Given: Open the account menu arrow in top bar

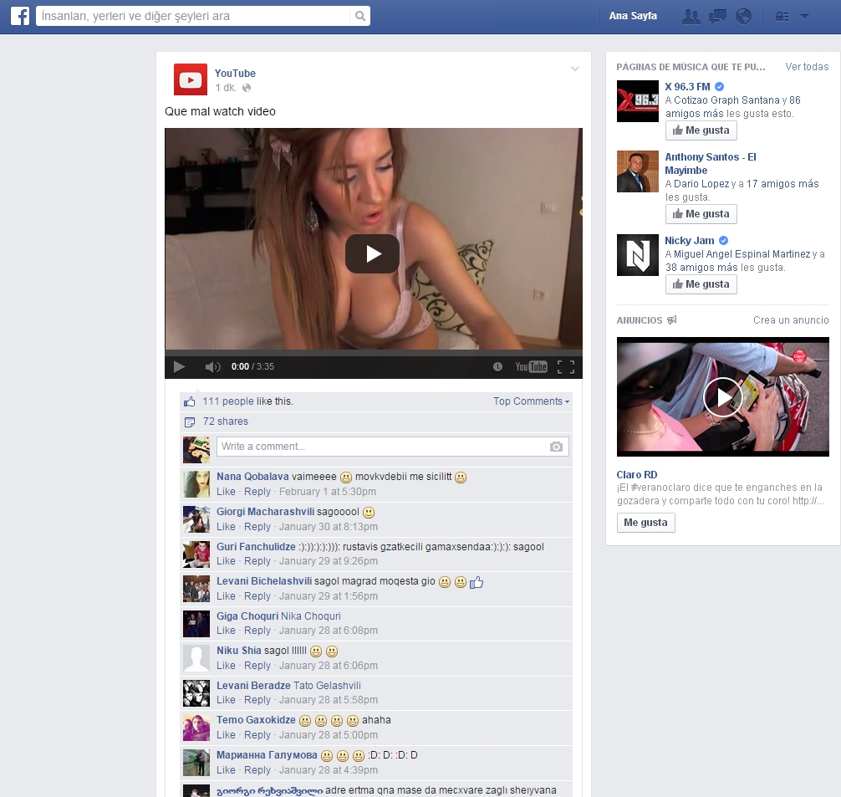Looking at the screenshot, I should click(x=804, y=16).
